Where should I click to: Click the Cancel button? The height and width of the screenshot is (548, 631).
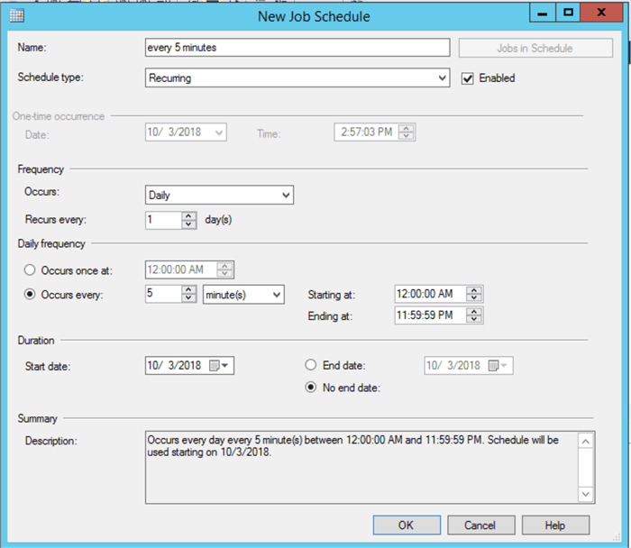pos(480,525)
